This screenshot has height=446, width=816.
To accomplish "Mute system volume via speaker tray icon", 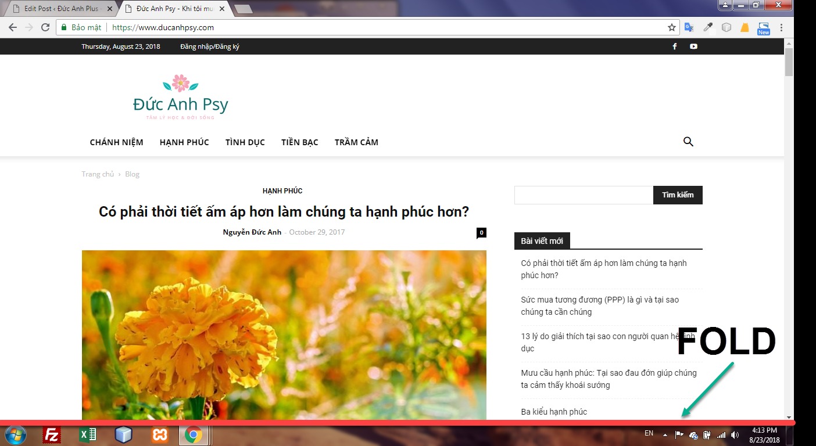I will click(734, 434).
